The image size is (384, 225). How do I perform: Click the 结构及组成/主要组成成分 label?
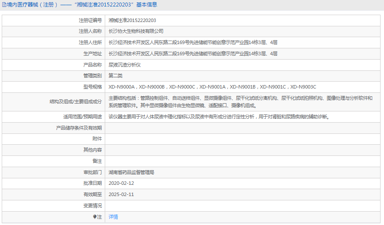click(76, 101)
